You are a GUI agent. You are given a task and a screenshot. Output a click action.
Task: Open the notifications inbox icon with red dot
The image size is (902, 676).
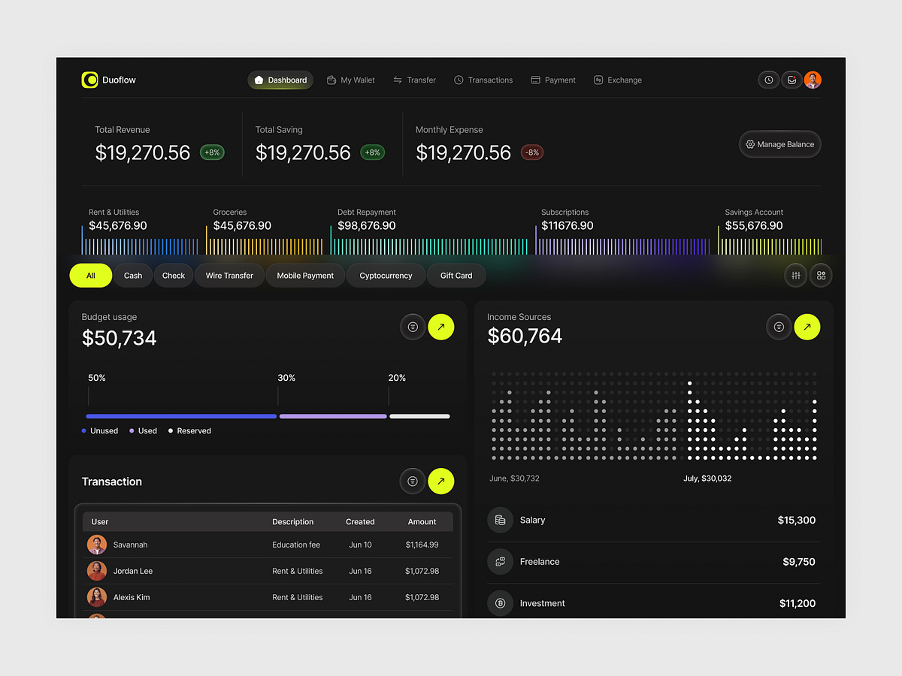(x=791, y=80)
